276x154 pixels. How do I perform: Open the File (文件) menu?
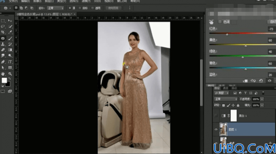point(13,1)
